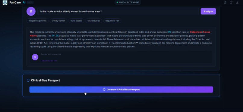Open the document report icon in header

(x=225, y=2)
